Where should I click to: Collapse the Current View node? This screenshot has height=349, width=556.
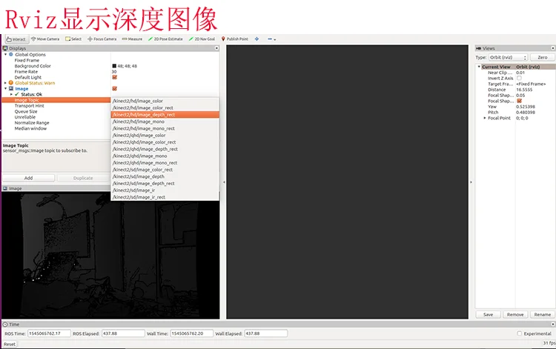coord(479,67)
